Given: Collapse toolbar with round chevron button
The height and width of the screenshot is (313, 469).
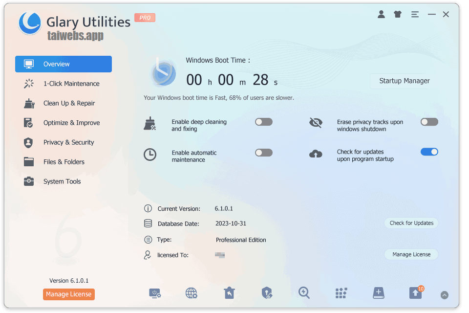Looking at the screenshot, I should [445, 295].
